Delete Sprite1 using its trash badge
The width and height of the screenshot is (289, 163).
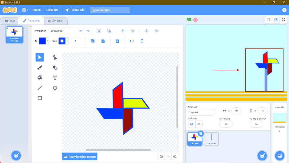click(201, 133)
